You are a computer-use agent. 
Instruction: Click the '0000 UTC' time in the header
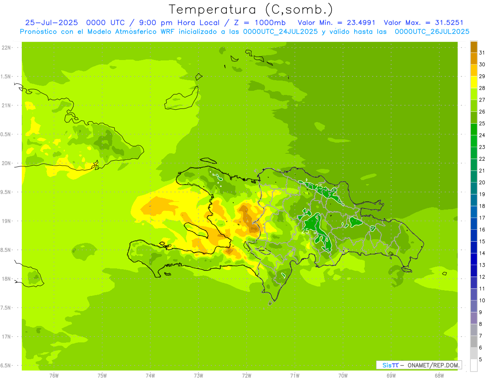click(106, 23)
